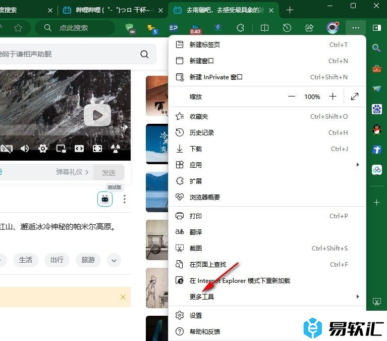This screenshot has height=341, width=387.
Task: Open the sidebar toolbox icon
Action: 376,68
